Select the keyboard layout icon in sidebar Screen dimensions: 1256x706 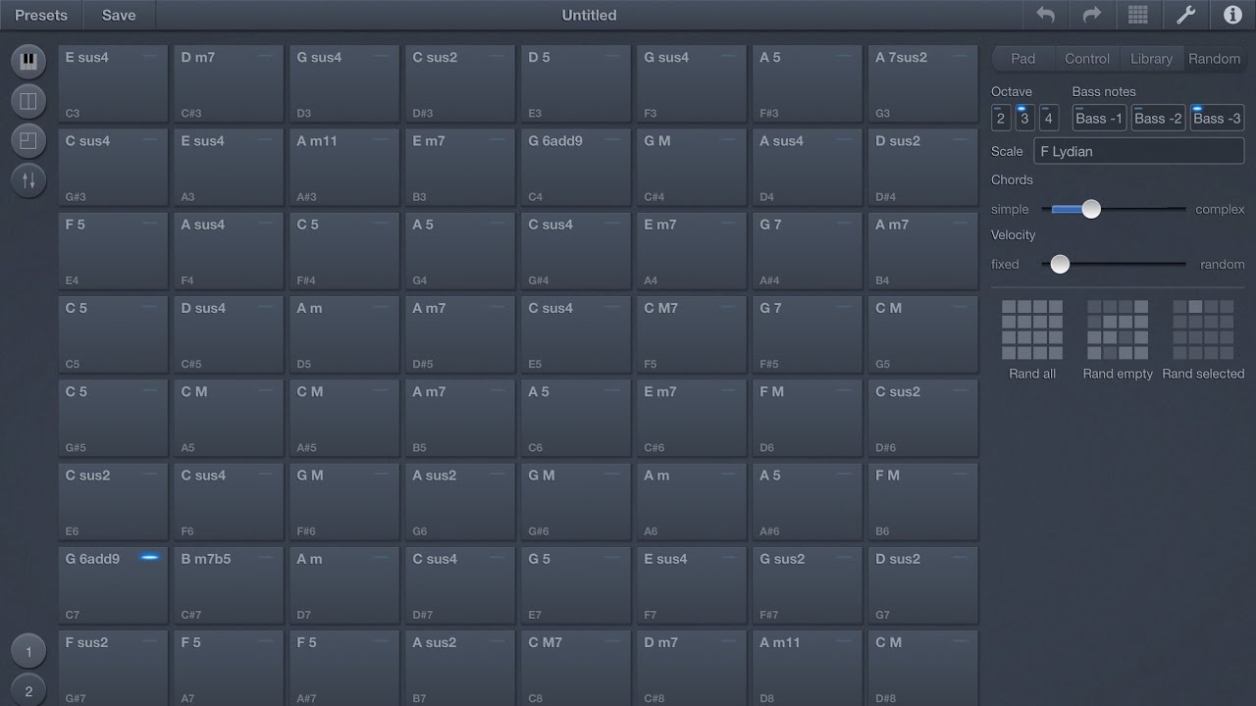tap(28, 61)
